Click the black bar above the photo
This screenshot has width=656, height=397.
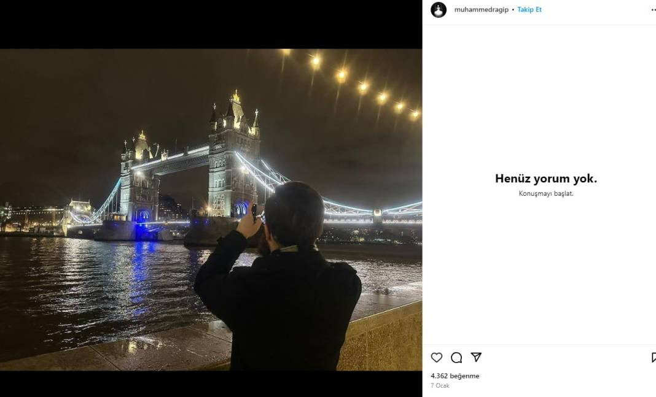pyautogui.click(x=211, y=25)
